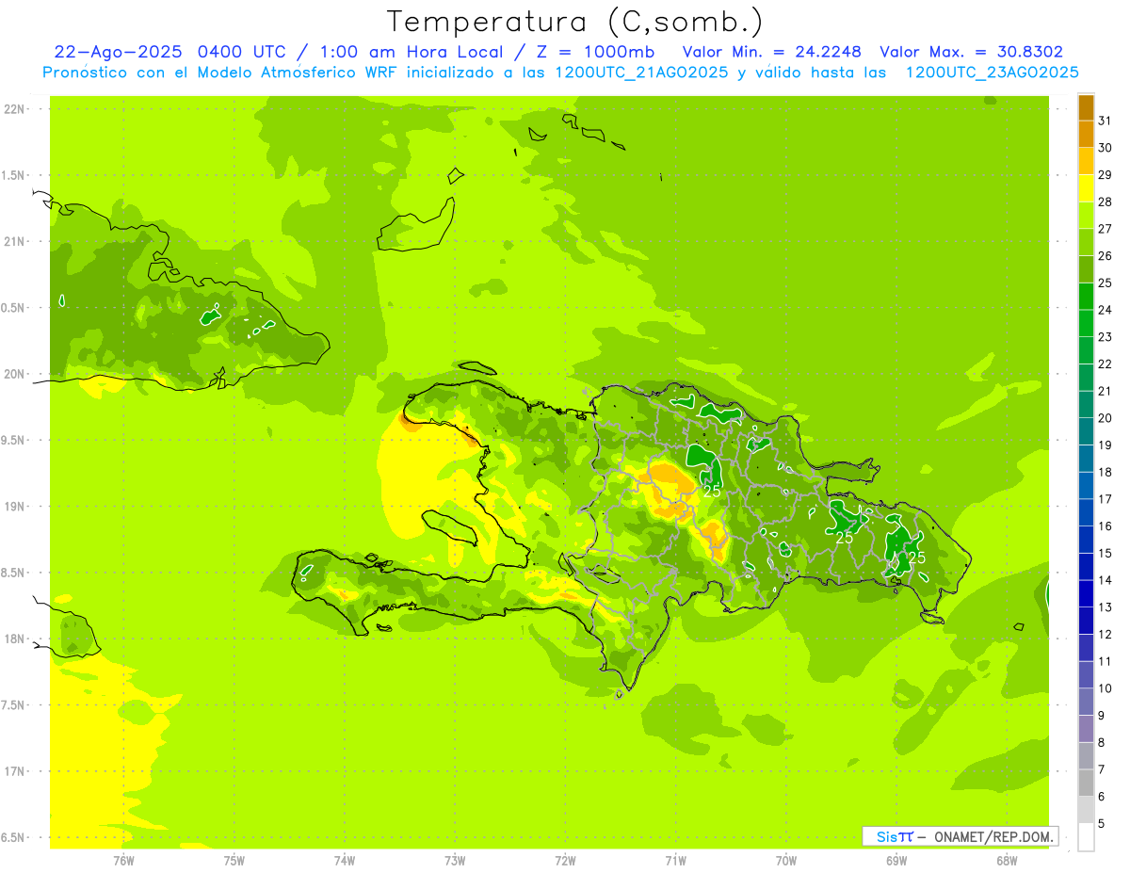Click the 70W longitude axis label
This screenshot has height=873, width=1130.
(786, 860)
